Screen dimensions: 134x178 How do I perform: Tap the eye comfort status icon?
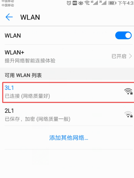click(x=81, y=3)
